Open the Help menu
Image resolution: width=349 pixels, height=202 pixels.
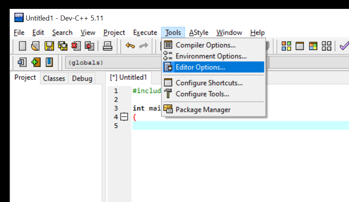coord(257,33)
